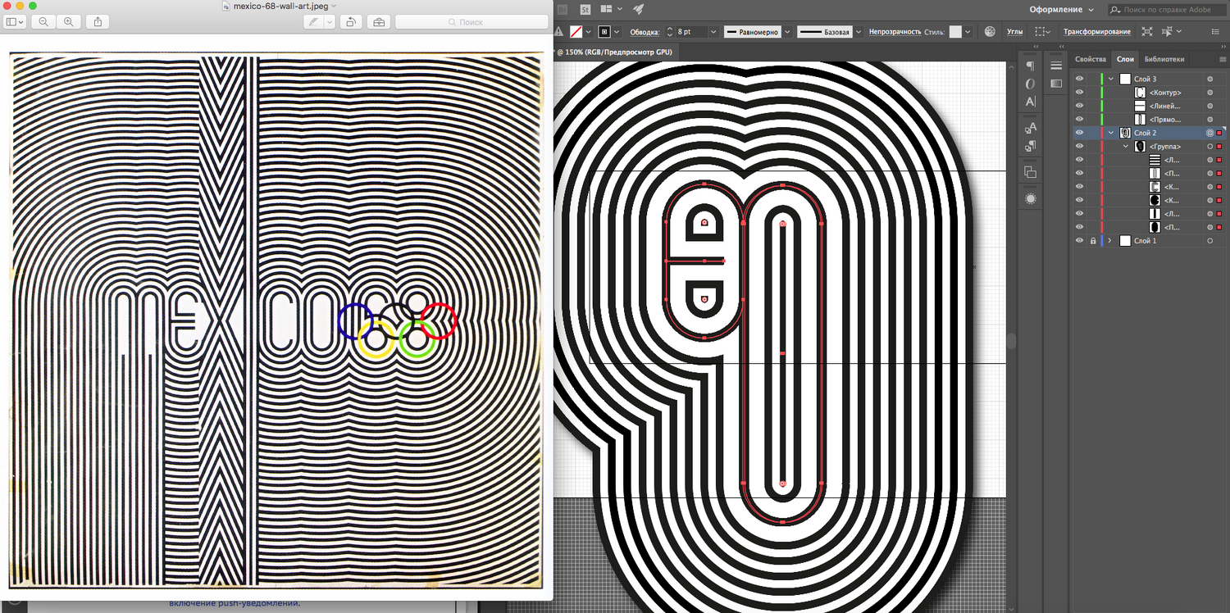Hide the <Контур> item in Слой 3
Image resolution: width=1230 pixels, height=613 pixels.
1079,93
